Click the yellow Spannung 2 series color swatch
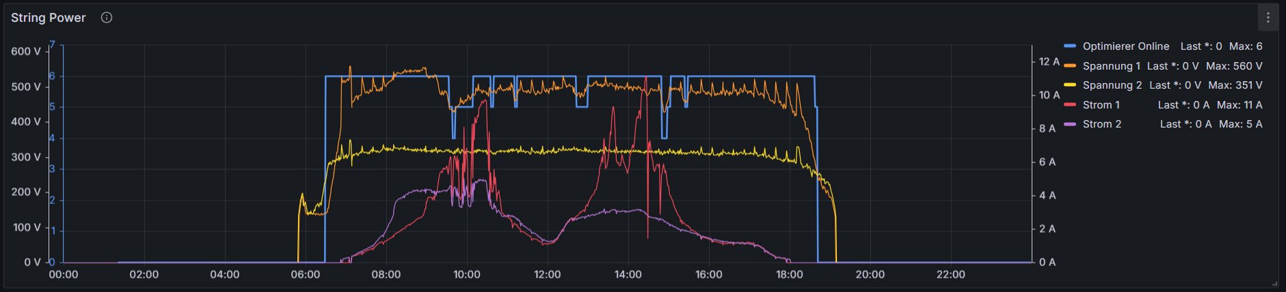Screen dimensions: 1286x292 [1070, 85]
